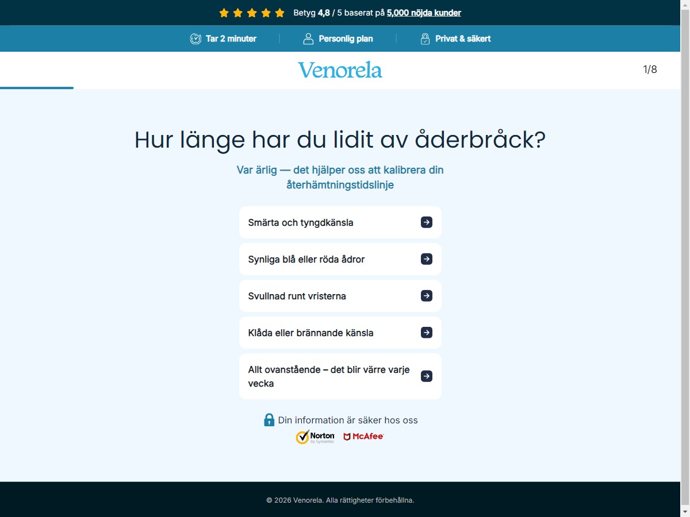Click arrow icon beside Klåda eller brännande känsla
690x517 pixels.
point(427,333)
